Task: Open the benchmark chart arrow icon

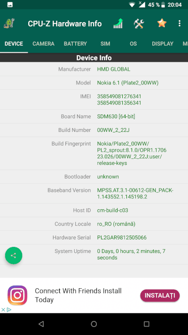Action: tap(118, 23)
